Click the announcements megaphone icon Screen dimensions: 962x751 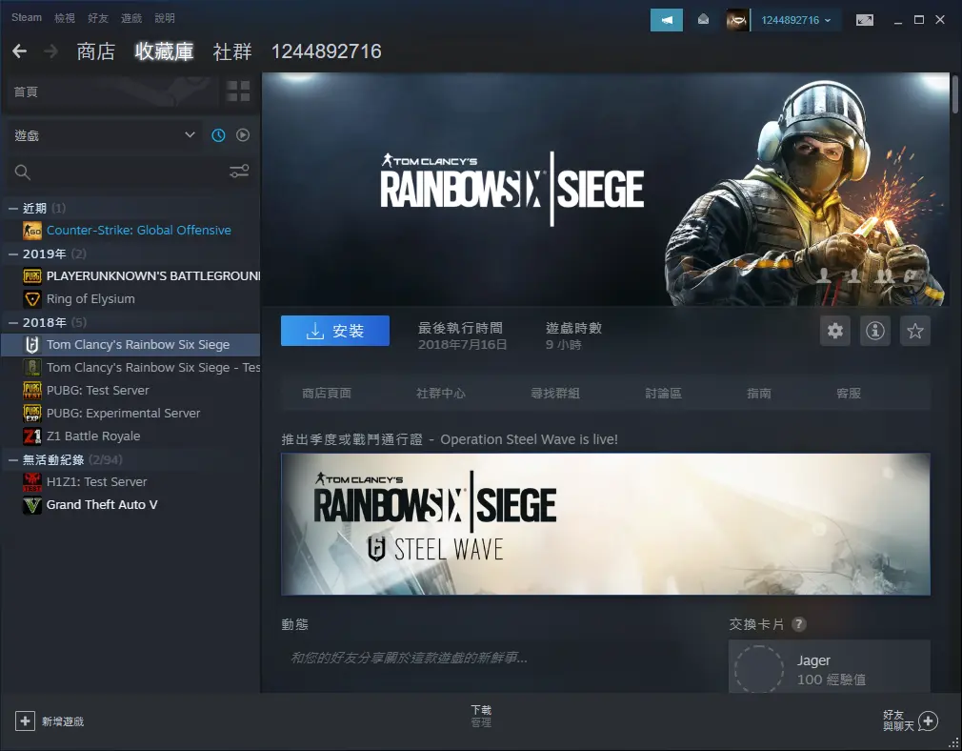coord(667,20)
